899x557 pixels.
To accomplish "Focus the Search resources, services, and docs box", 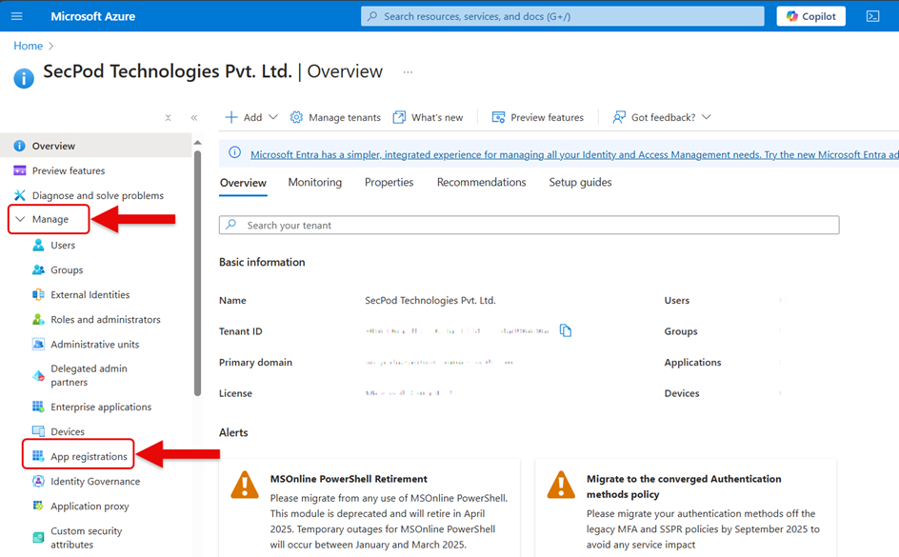I will pos(563,16).
